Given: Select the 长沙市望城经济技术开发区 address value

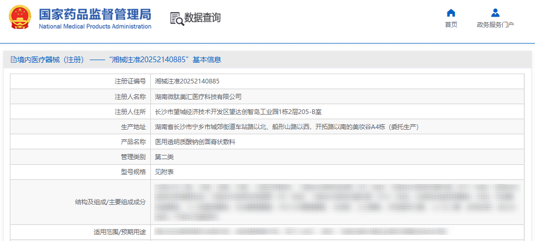Looking at the screenshot, I should tap(238, 112).
